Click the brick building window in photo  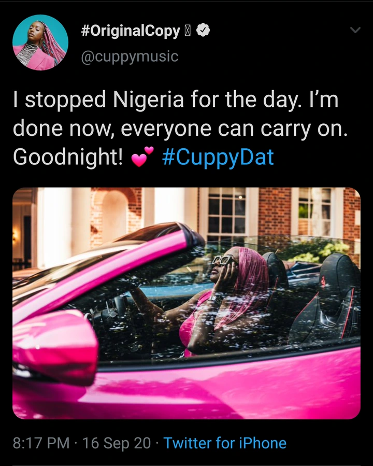(227, 212)
